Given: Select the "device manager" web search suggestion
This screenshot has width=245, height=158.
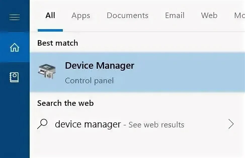Looking at the screenshot, I should point(88,124).
